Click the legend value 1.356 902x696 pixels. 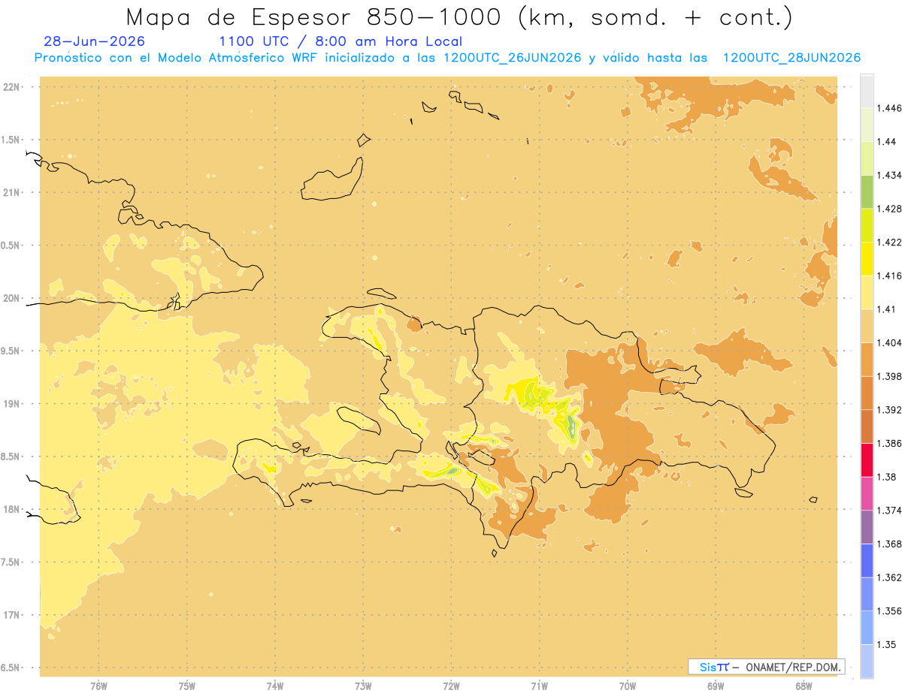click(890, 611)
